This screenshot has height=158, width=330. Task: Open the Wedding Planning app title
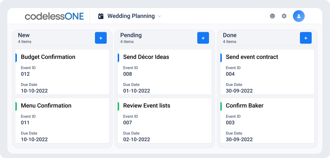point(131,16)
